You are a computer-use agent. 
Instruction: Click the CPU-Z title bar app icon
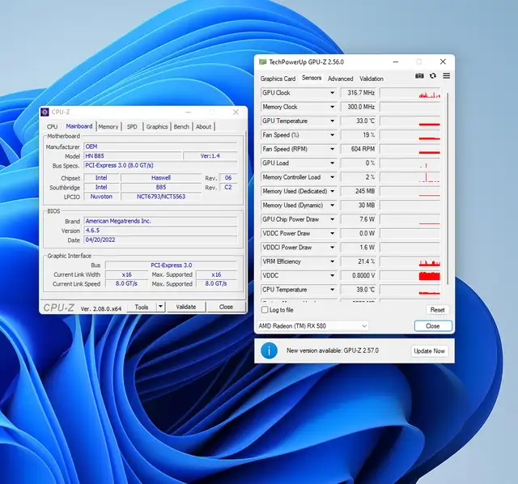click(x=45, y=112)
